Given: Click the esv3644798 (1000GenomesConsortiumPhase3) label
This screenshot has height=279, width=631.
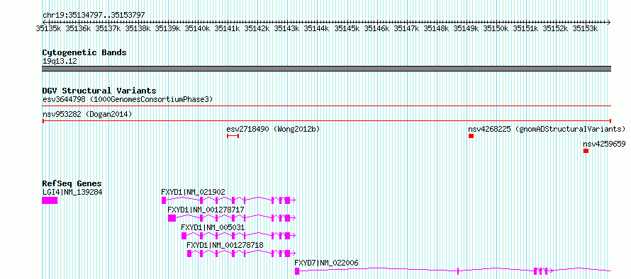Looking at the screenshot, I should pos(128,99).
